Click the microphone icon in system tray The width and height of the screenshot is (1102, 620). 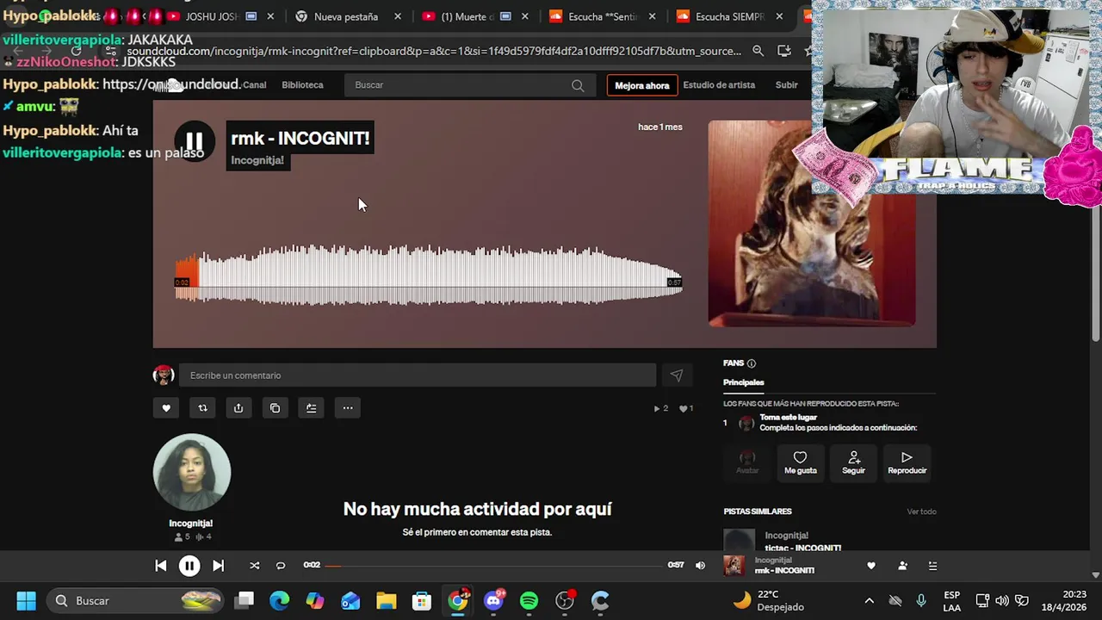921,600
